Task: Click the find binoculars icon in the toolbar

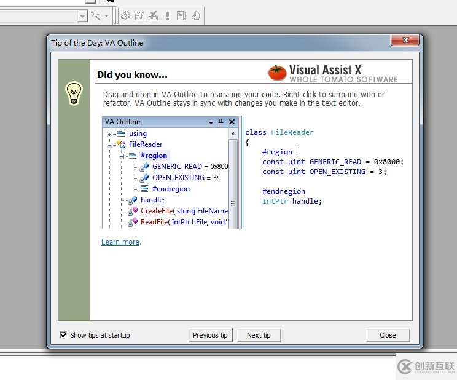Action: [x=110, y=1]
